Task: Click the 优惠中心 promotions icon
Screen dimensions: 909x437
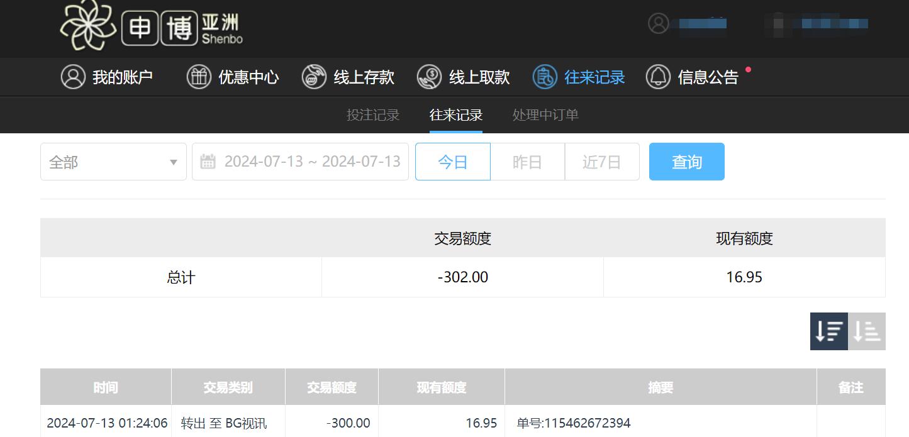Action: click(x=198, y=77)
